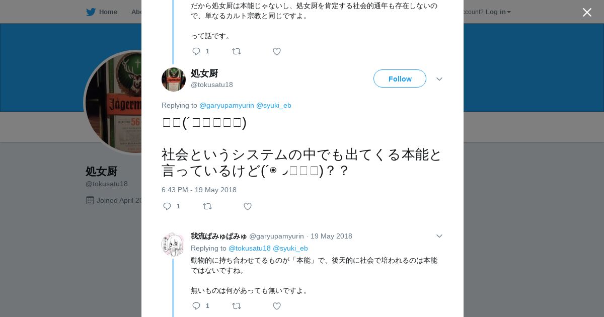Reply to bottom garyupamyurin tweet
This screenshot has height=317, width=604.
tap(197, 306)
